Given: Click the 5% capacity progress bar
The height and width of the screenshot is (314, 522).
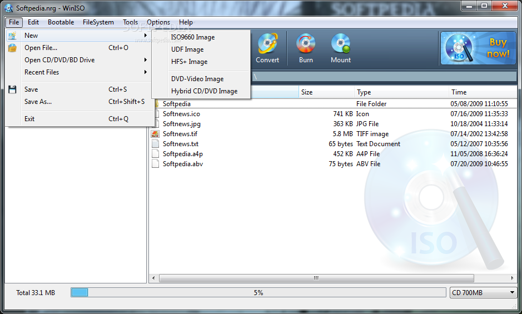Looking at the screenshot, I should point(258,293).
